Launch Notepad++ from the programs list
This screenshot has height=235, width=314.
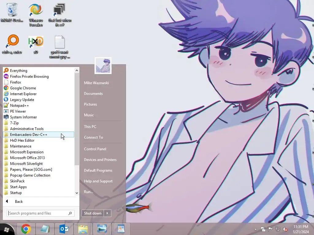38,105
